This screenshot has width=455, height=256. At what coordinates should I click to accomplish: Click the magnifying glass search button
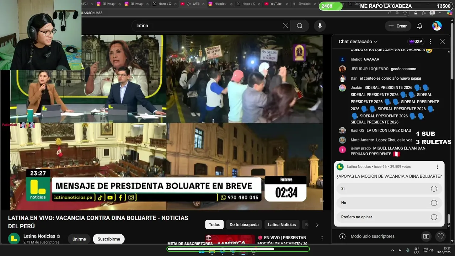(x=300, y=26)
